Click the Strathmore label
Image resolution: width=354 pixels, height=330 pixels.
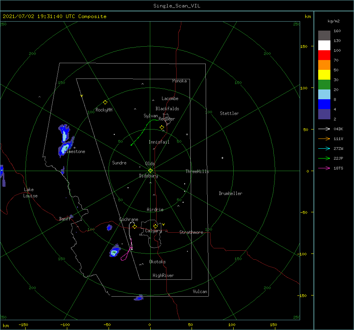click(x=191, y=232)
